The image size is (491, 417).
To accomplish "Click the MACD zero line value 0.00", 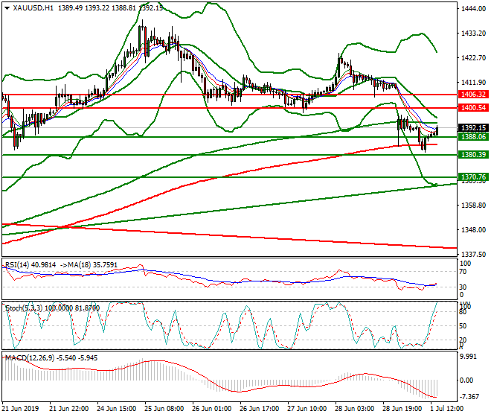I will tap(466, 381).
